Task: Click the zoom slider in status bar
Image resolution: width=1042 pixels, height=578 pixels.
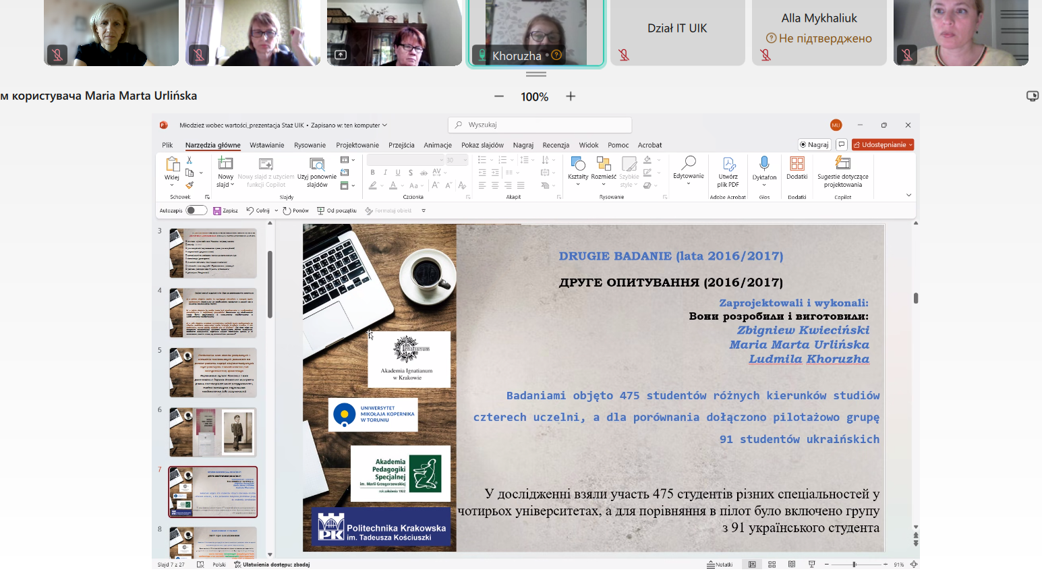Action: coord(854,565)
